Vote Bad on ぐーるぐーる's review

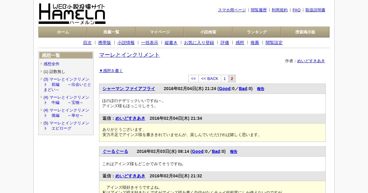click(216, 152)
